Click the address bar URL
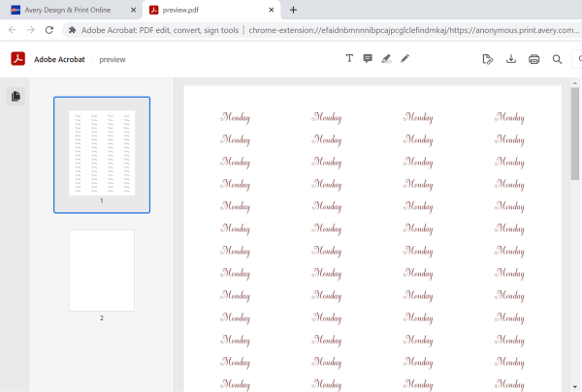Viewport: 582px width, 392px height. click(x=414, y=30)
